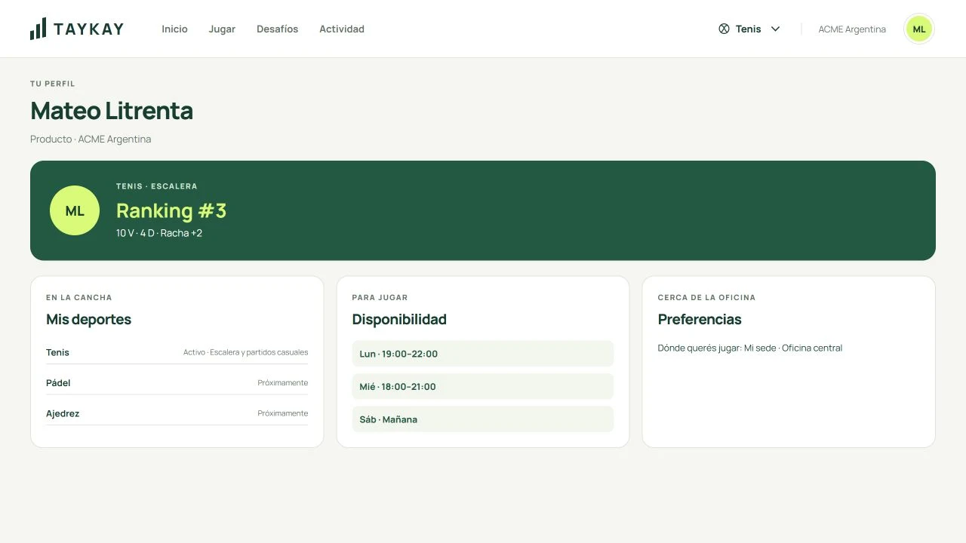Click the '10 V · 4 D · Racha +2' stats

(x=159, y=233)
